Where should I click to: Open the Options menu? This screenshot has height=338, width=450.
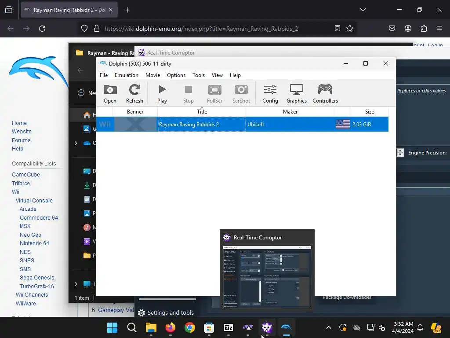[176, 75]
